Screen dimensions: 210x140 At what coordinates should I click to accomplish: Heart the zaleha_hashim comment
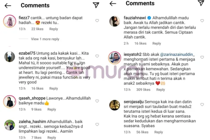pyautogui.click(x=97, y=124)
